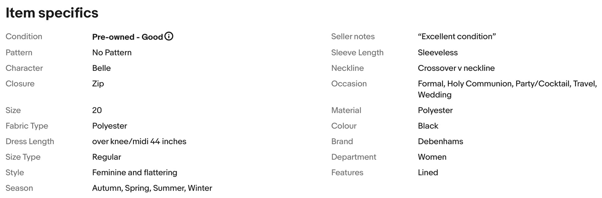This screenshot has height=198, width=602.
Task: Click the 'Item specifics' heading
Action: click(x=52, y=13)
